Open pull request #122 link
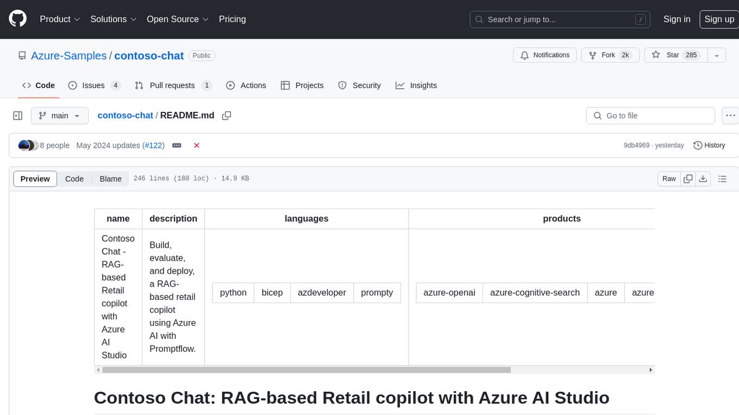 coord(153,146)
